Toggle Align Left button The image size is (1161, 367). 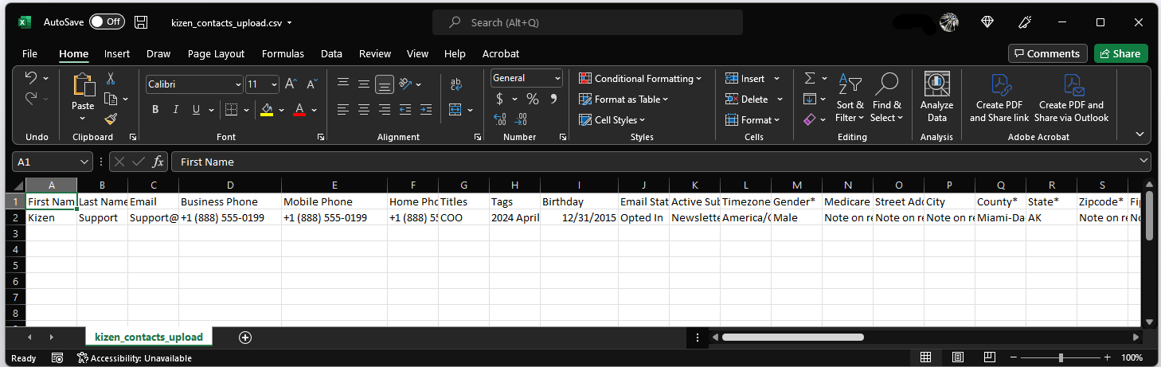click(x=343, y=109)
